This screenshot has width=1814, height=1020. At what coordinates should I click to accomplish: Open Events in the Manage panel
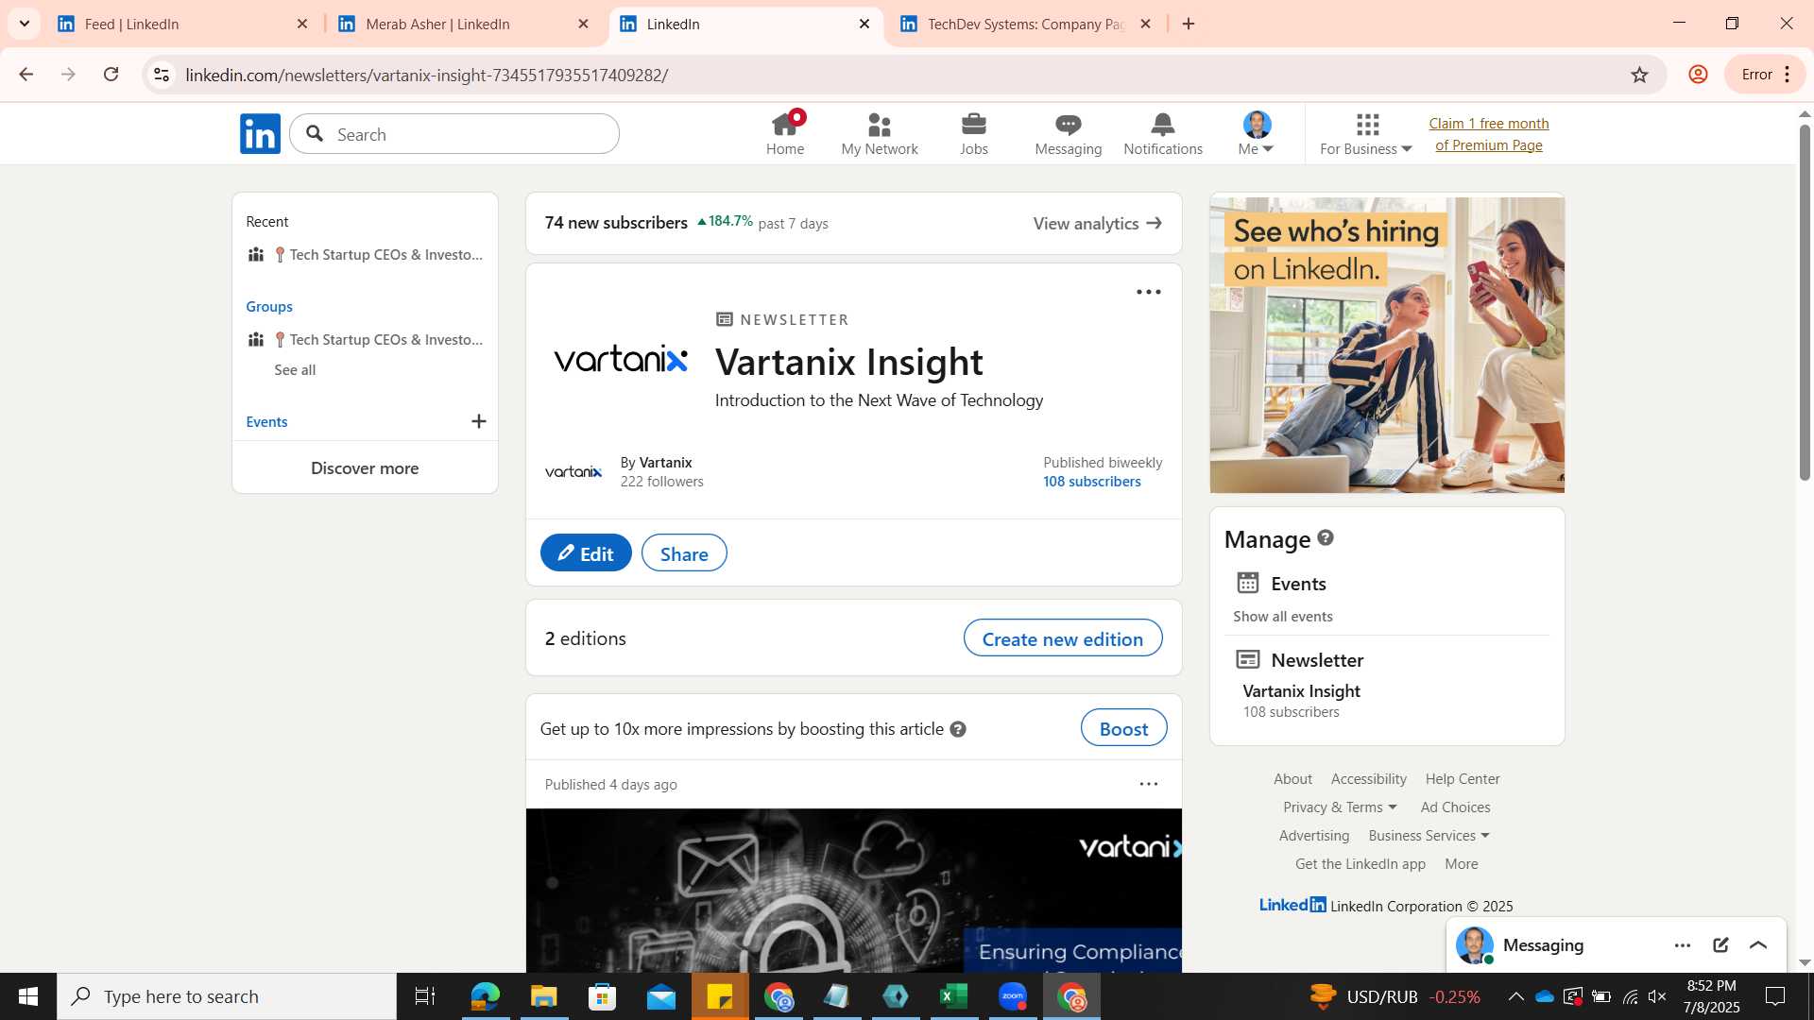click(1298, 584)
